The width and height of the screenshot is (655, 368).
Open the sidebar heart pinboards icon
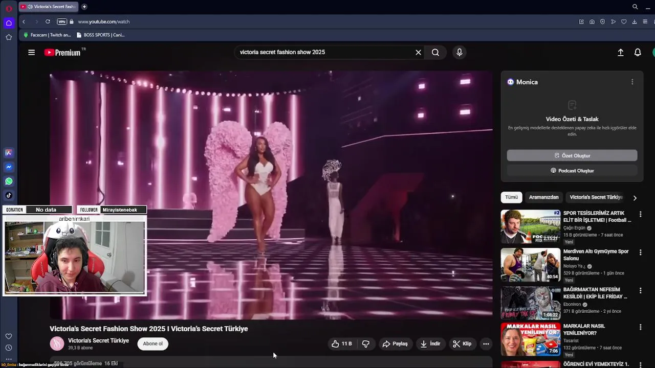point(9,336)
